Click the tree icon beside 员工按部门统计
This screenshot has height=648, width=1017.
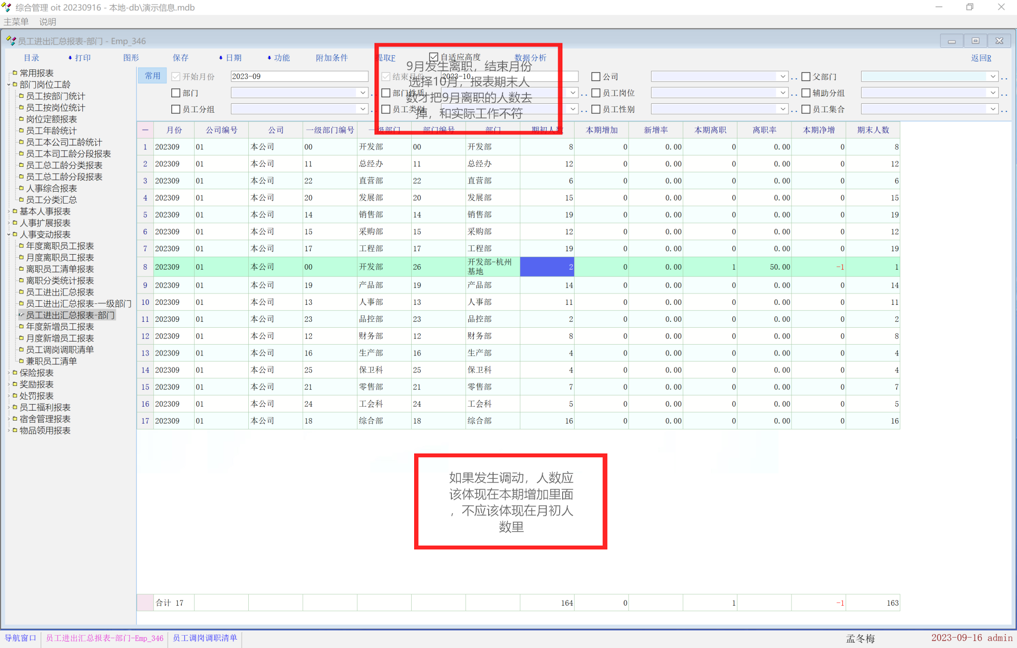pos(21,96)
